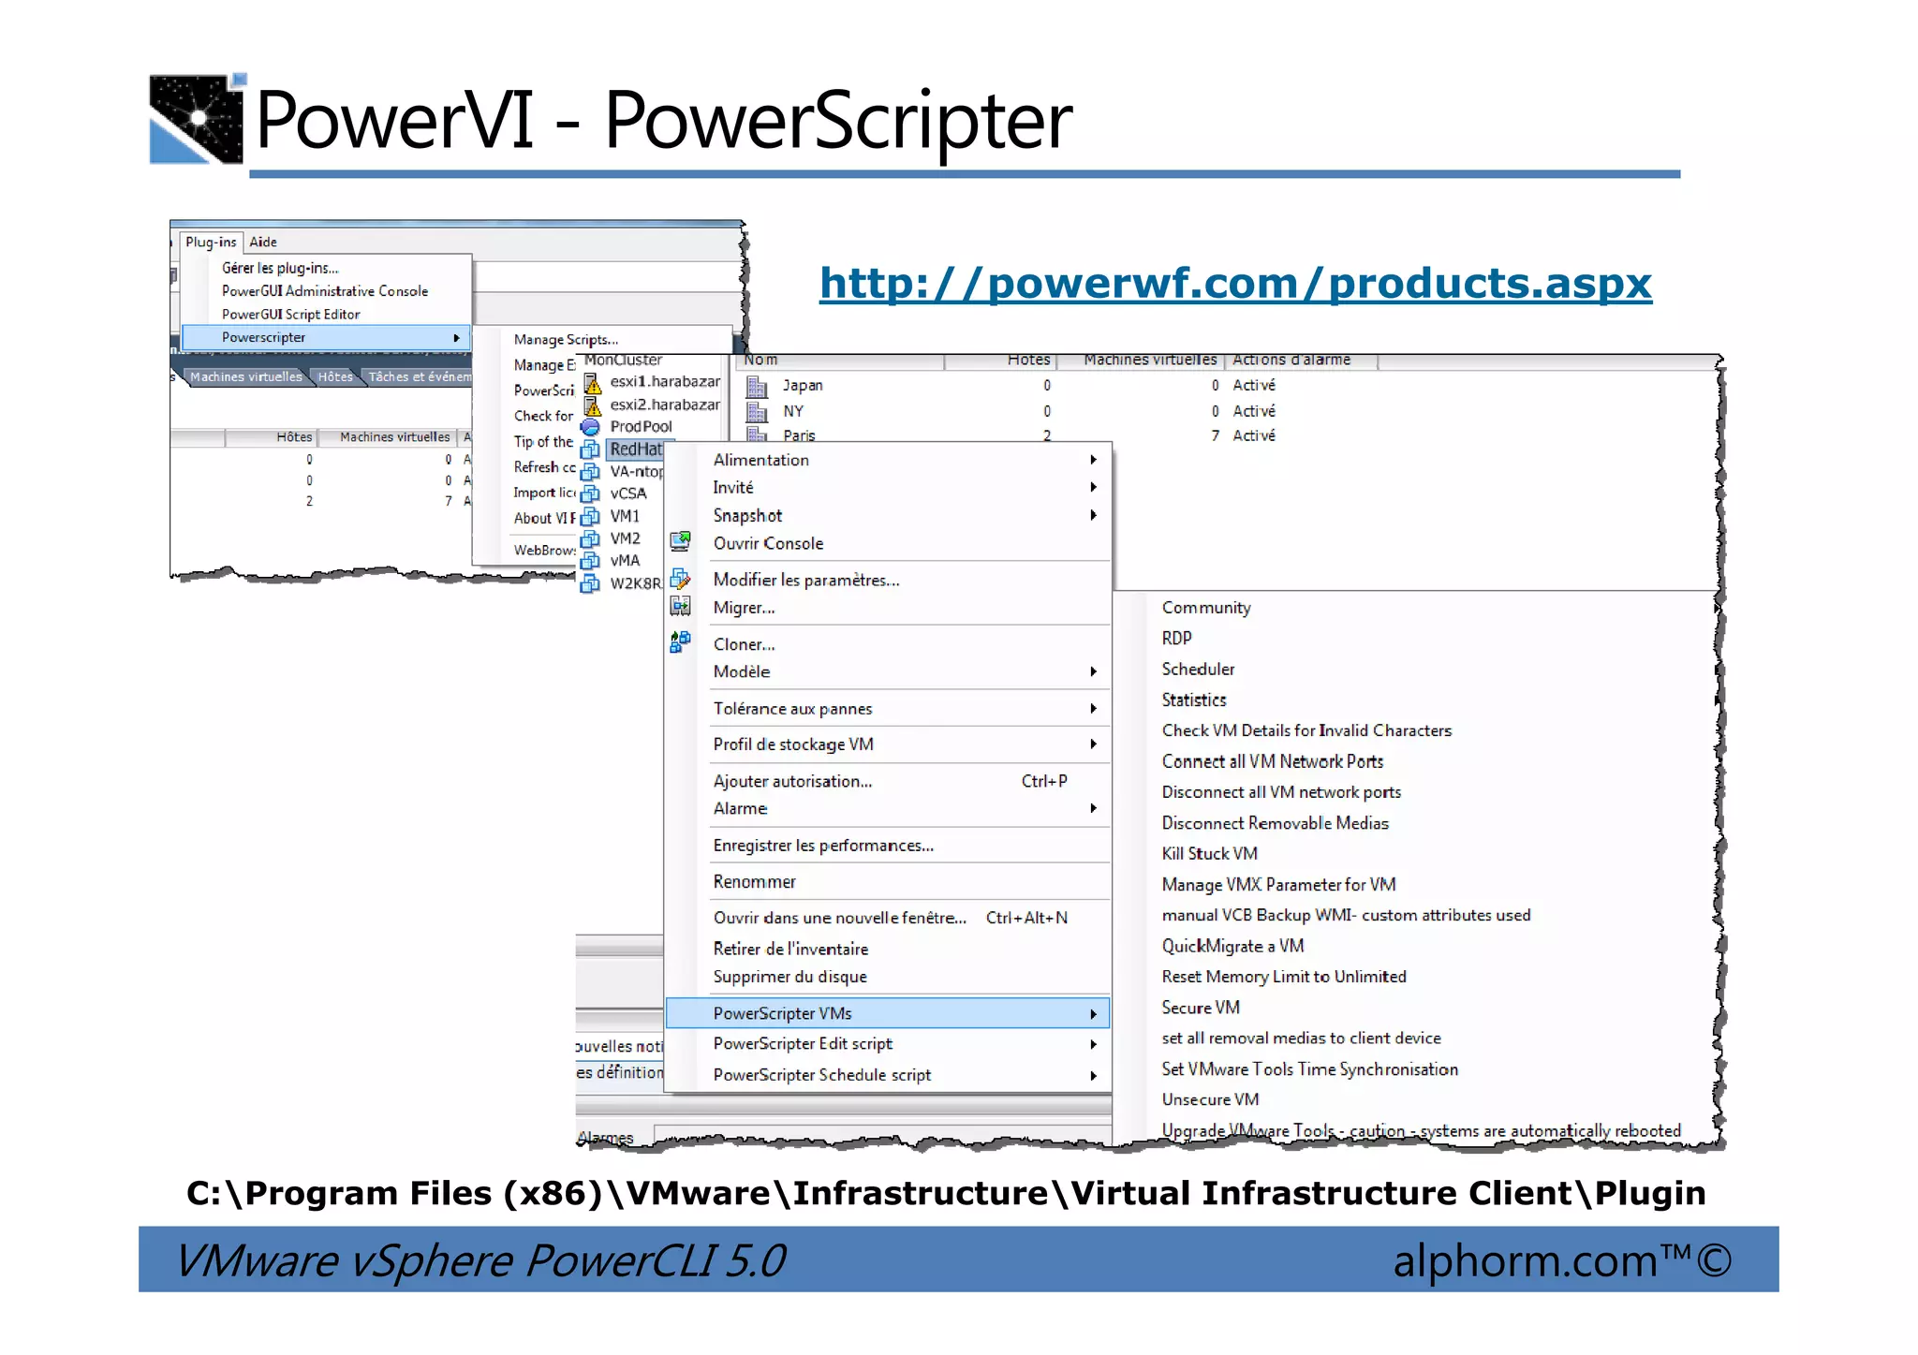Click the esxi2.harabazar host warning icon
Screen dimensions: 1918x1355
pyautogui.click(x=592, y=405)
